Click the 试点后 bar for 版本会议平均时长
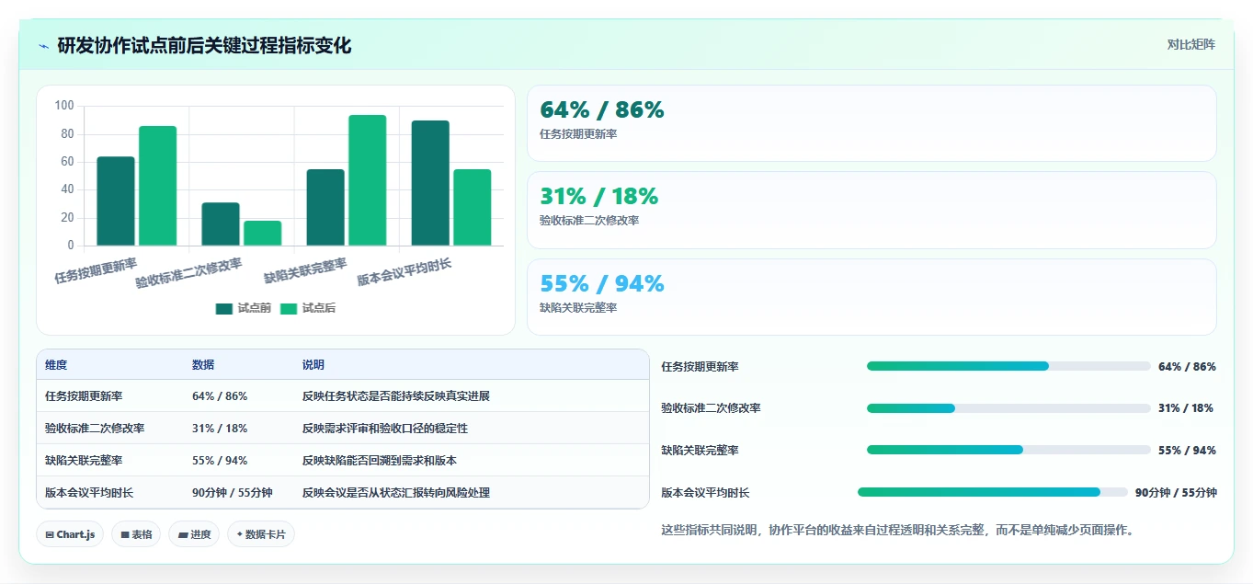 472,208
